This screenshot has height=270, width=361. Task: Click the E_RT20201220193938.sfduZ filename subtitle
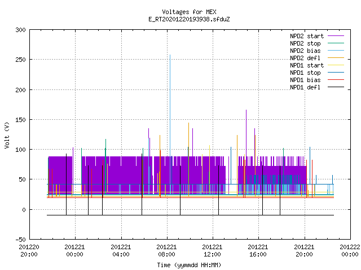tap(189, 19)
